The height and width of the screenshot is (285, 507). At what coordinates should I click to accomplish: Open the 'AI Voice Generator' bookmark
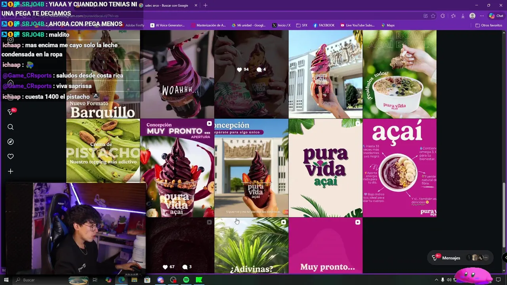(x=167, y=25)
